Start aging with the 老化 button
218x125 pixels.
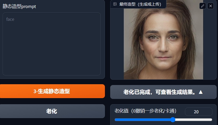[52, 111]
